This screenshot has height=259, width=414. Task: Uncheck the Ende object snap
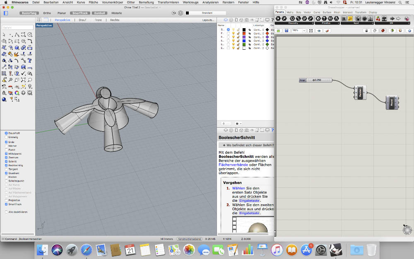click(x=6, y=142)
